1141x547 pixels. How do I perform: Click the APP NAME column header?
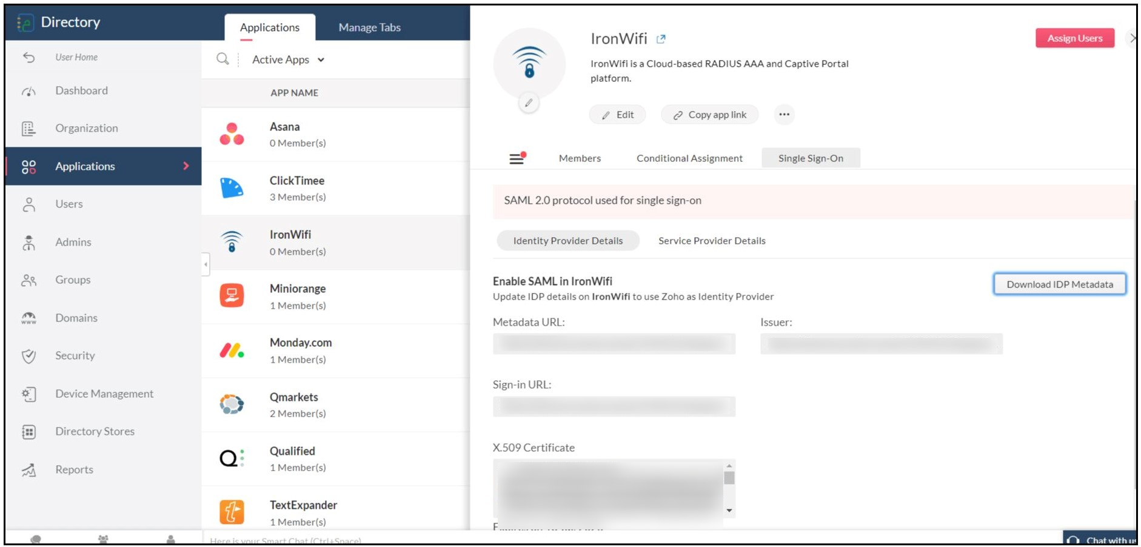pos(295,93)
